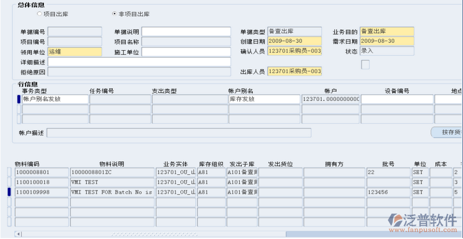Viewport: 463px width, 239px height.
Task: Click the 领用单位 field containing 运维
Action: pos(75,52)
